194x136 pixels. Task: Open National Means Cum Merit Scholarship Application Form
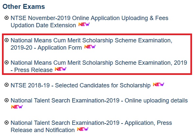pos(91,44)
